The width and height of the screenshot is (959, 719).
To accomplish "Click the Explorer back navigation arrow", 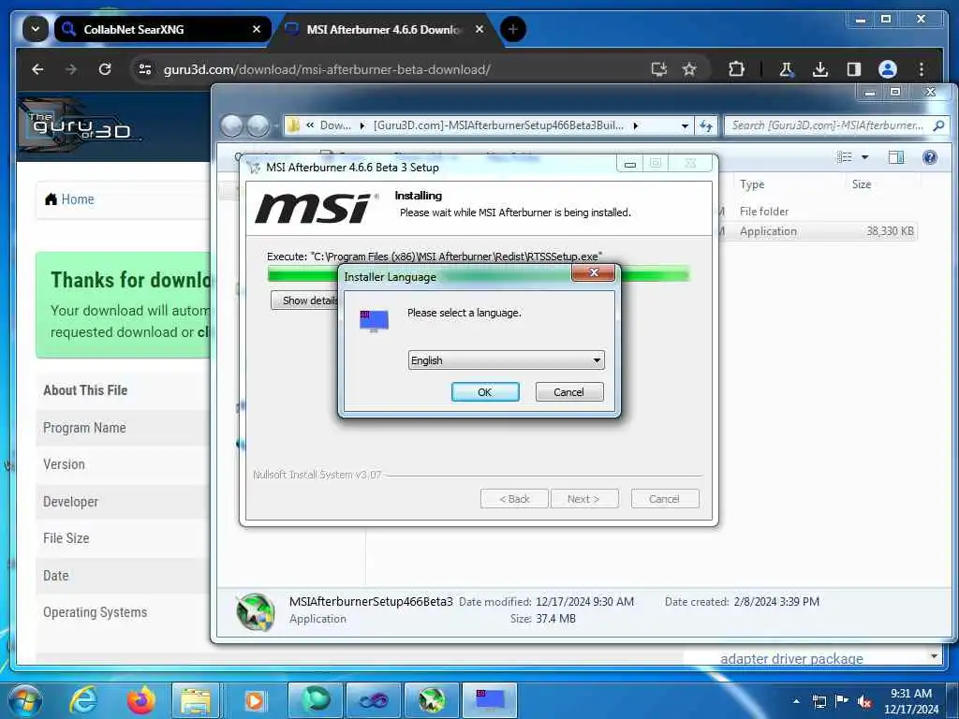I will click(x=232, y=126).
